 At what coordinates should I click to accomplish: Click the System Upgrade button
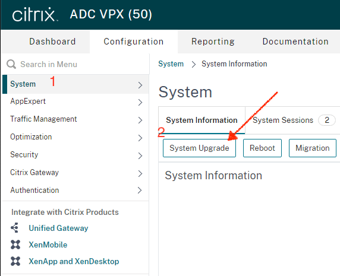[199, 148]
